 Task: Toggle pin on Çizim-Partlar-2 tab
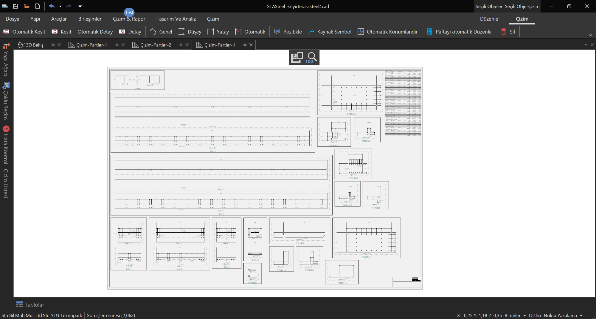click(181, 45)
